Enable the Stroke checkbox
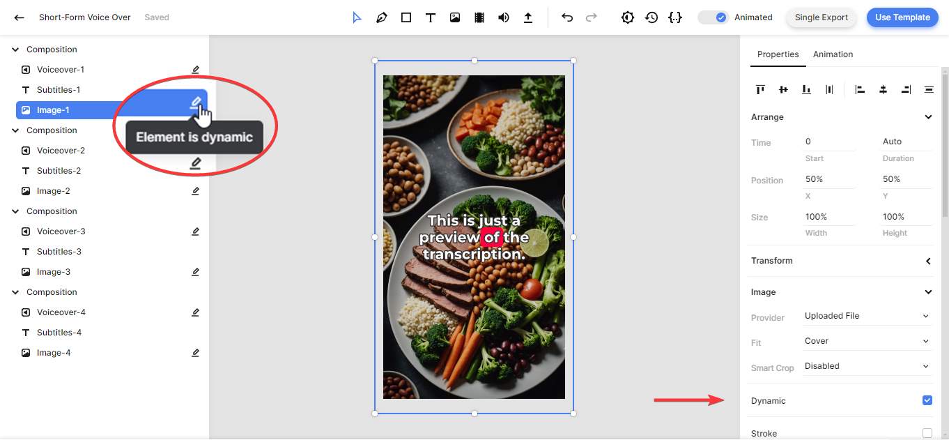The width and height of the screenshot is (949, 440). [927, 433]
